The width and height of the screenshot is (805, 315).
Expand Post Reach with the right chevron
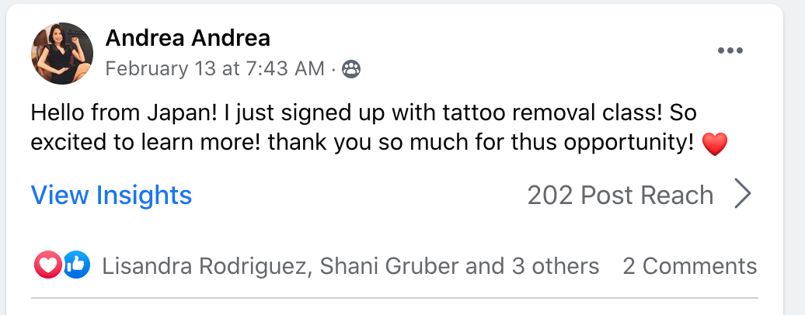[x=742, y=194]
